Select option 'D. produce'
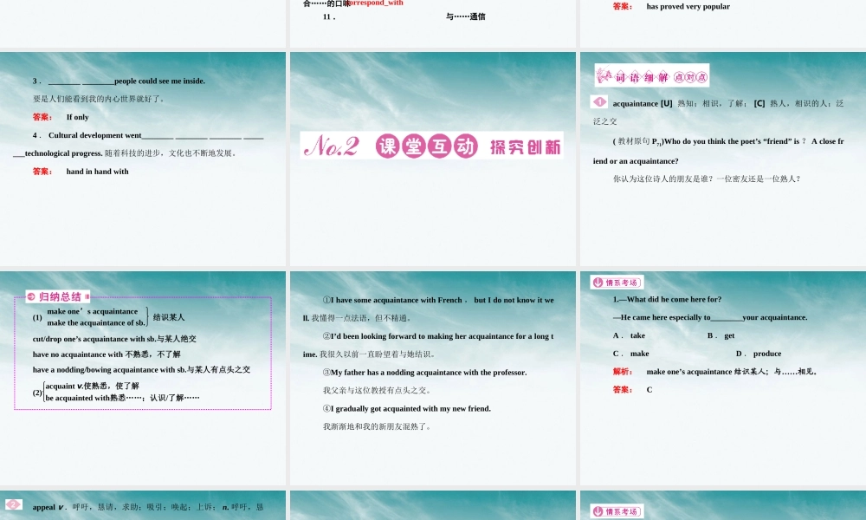 759,354
